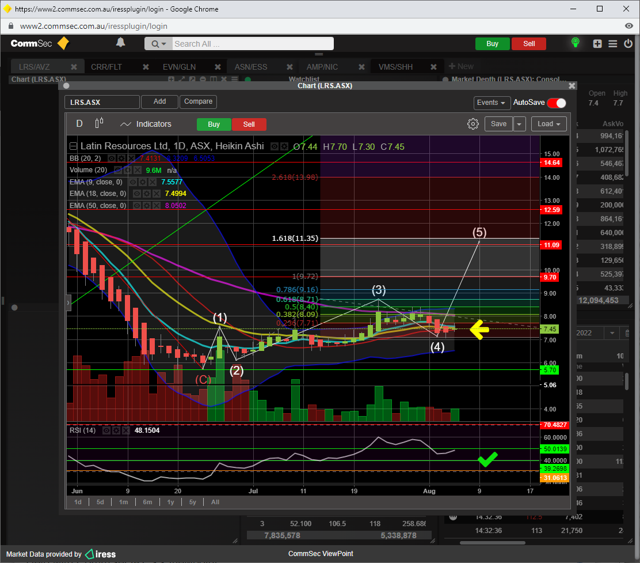Collapse the chart legend minus box
This screenshot has width=640, height=563.
point(73,146)
